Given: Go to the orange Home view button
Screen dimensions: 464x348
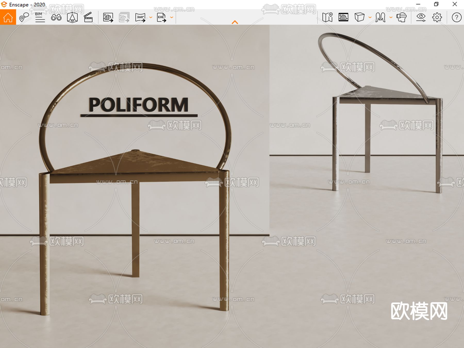Looking at the screenshot, I should pos(8,17).
